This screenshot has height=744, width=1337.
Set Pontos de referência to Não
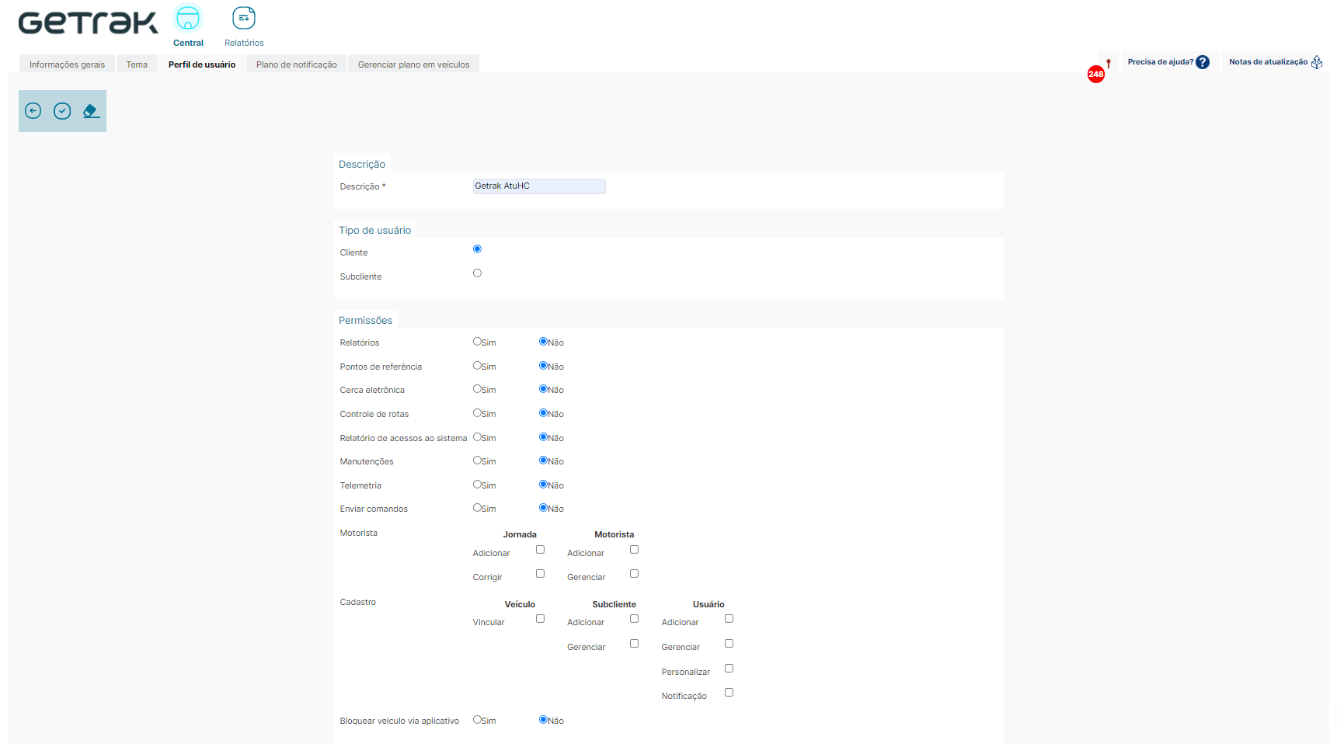543,366
